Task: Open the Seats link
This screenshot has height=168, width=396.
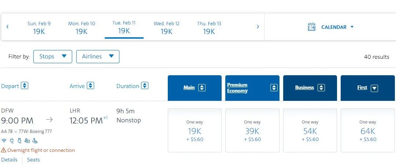Action: pyautogui.click(x=33, y=160)
